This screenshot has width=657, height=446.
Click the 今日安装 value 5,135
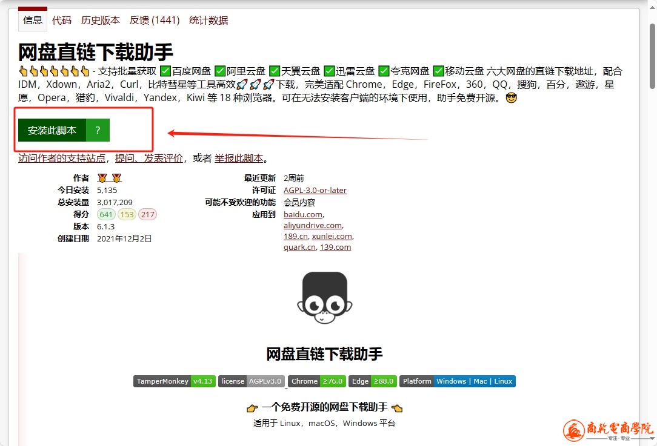click(107, 191)
